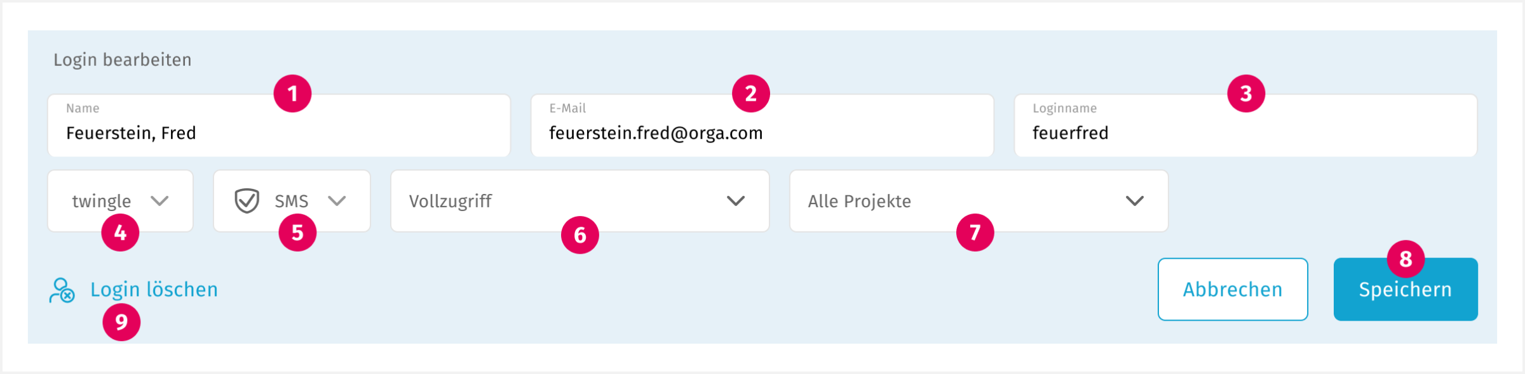Click the Login bearbeiten heading
Image resolution: width=1525 pixels, height=374 pixels.
coord(122,60)
